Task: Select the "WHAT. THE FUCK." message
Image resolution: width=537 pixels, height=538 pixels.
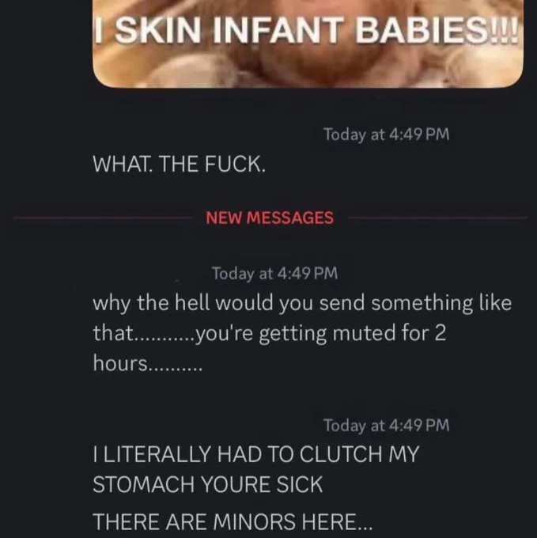Action: click(x=179, y=164)
